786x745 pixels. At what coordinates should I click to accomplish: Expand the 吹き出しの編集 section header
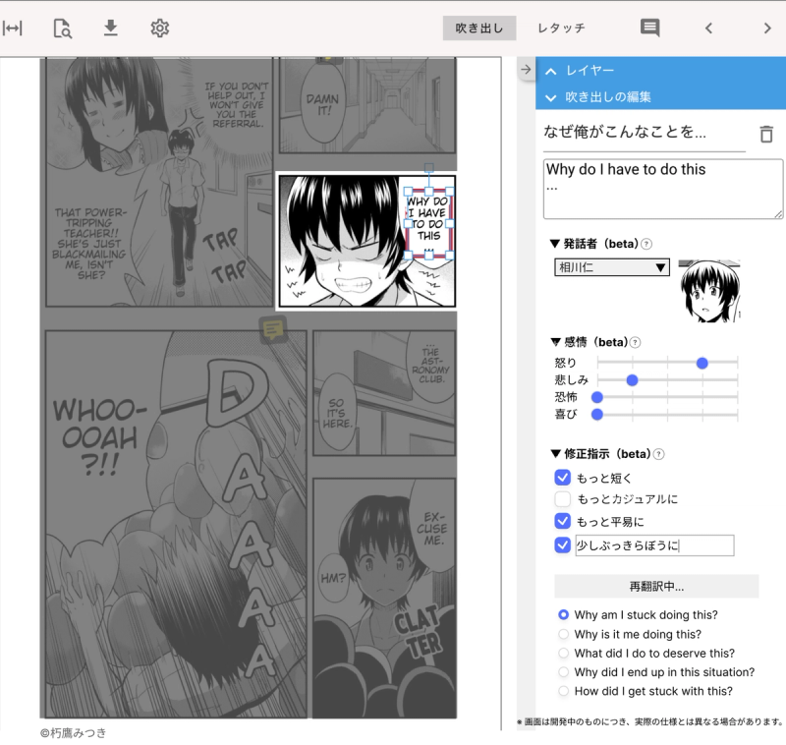[x=660, y=96]
